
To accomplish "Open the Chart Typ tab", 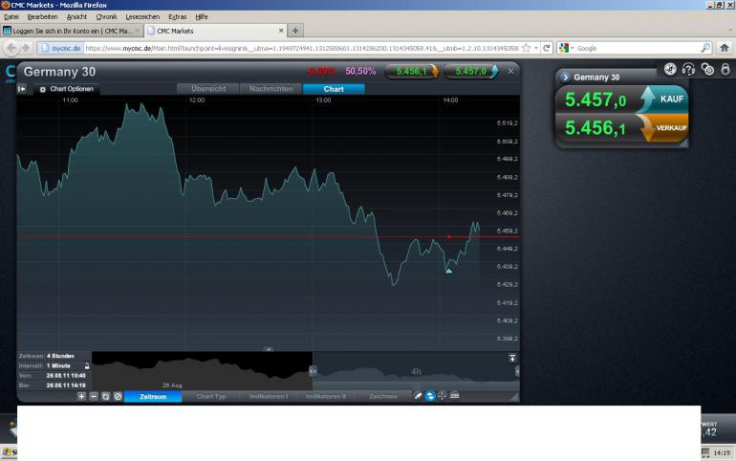I will (211, 396).
